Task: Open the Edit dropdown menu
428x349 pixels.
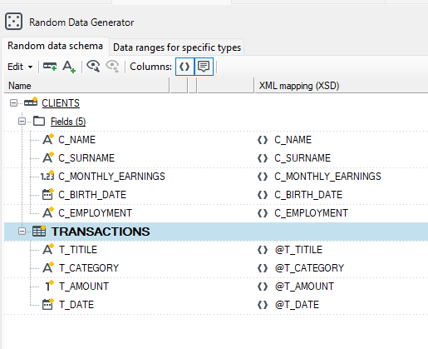Action: 20,67
